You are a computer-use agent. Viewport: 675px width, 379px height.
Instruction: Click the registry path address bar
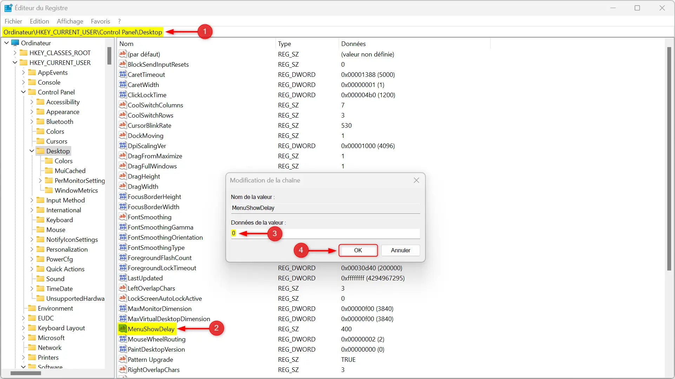point(337,32)
